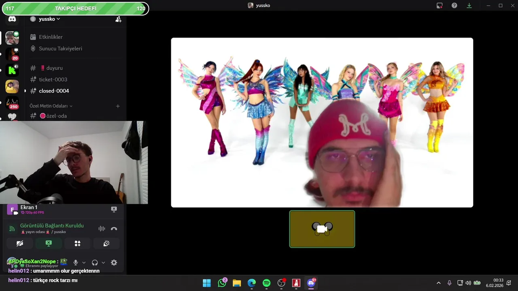Click the Ekran 1 stream label
518x291 pixels.
[x=29, y=207]
